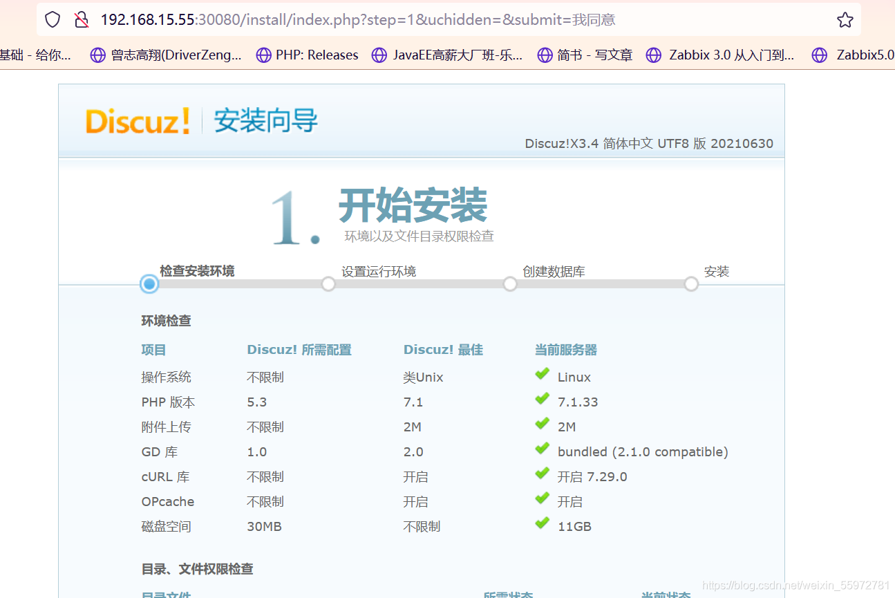Click the 操作系统 row label

coord(166,377)
